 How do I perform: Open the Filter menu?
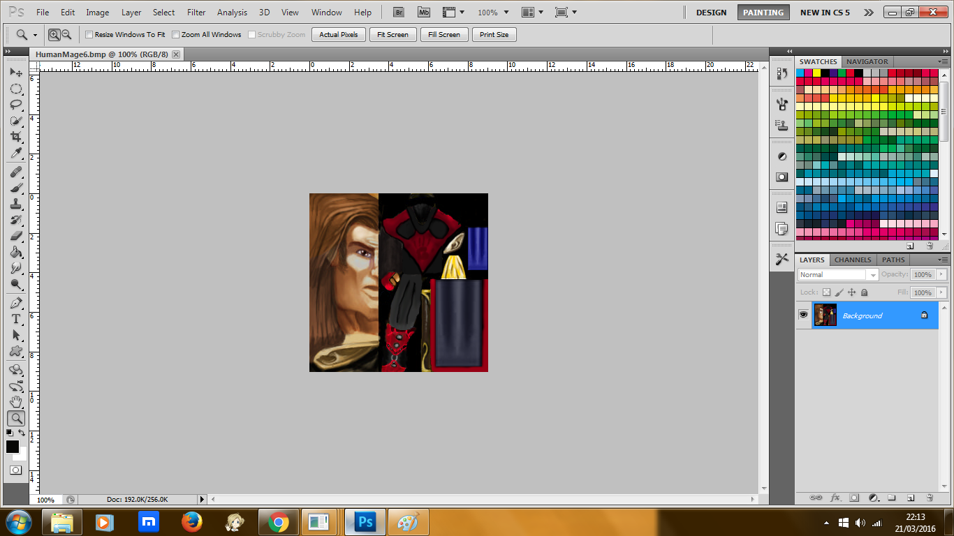(x=196, y=13)
